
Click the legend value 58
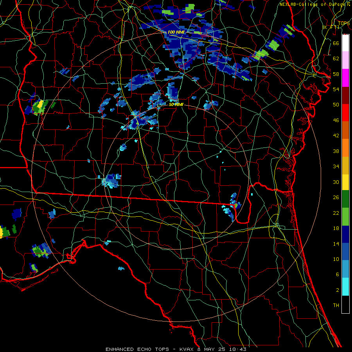pyautogui.click(x=336, y=74)
